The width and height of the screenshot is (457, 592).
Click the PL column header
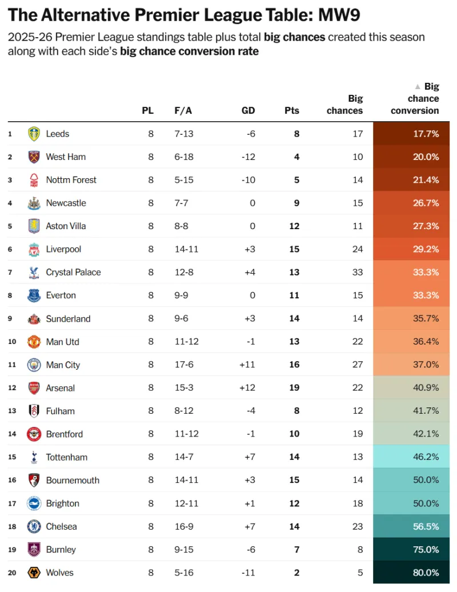(x=147, y=111)
